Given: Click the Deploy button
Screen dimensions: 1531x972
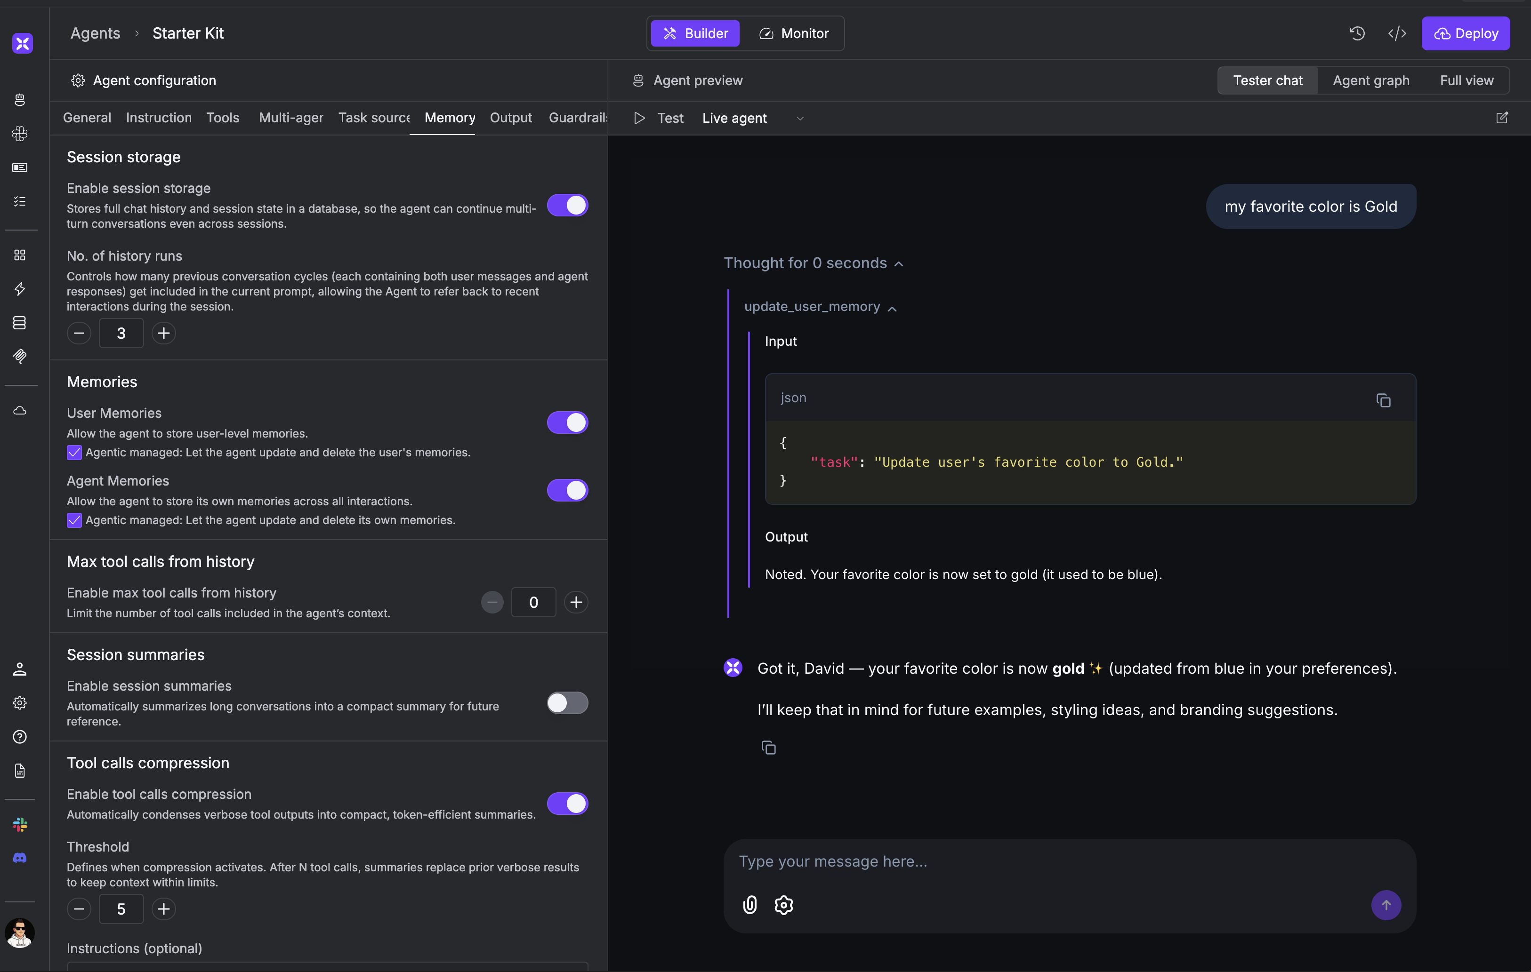Looking at the screenshot, I should pyautogui.click(x=1466, y=33).
